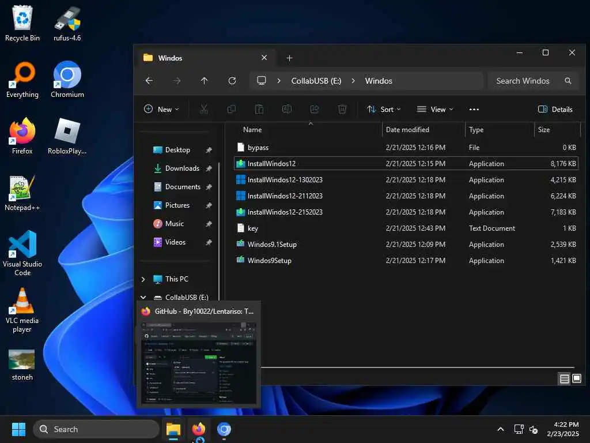Refresh the Windos folder view

232,81
